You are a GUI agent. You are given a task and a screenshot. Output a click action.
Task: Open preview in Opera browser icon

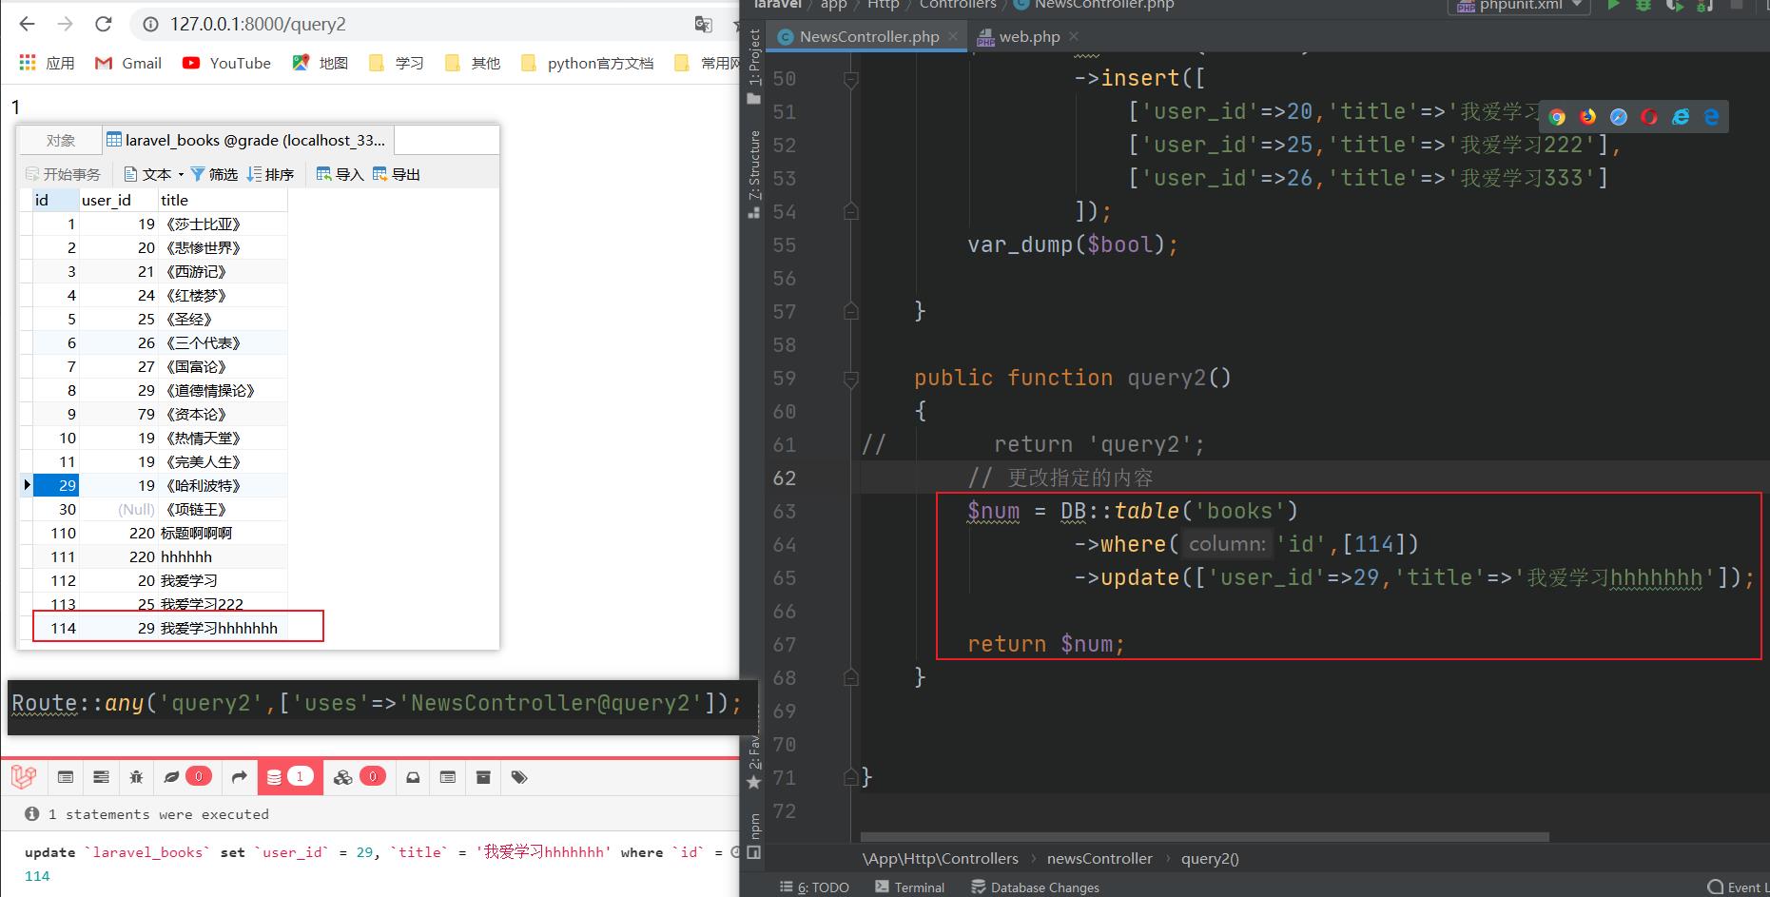1649,117
